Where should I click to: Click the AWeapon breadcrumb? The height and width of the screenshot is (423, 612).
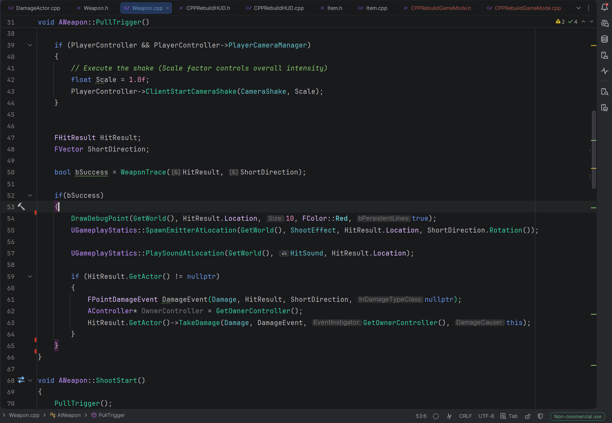pyautogui.click(x=65, y=415)
